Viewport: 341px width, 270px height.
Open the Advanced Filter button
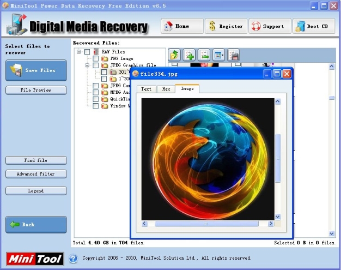coord(36,174)
